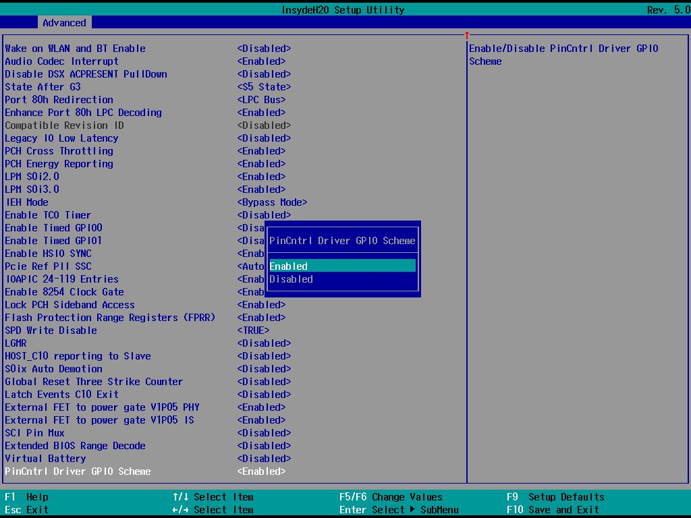The image size is (691, 518).
Task: Select SCI Pin Mux setting
Action: coord(35,432)
